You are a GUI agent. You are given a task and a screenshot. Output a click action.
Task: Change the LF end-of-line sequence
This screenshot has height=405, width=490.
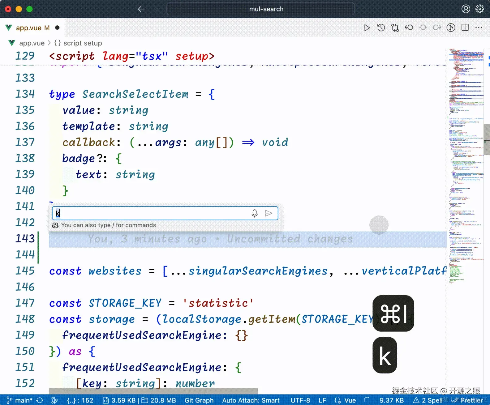tap(322, 400)
